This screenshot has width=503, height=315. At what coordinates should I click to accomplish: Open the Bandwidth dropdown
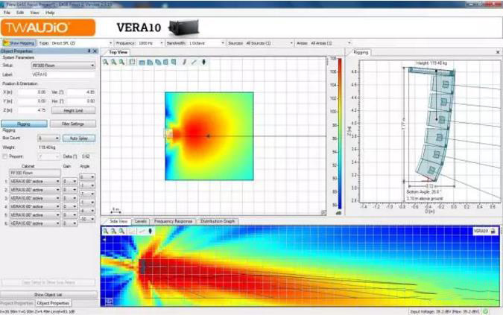coord(223,43)
